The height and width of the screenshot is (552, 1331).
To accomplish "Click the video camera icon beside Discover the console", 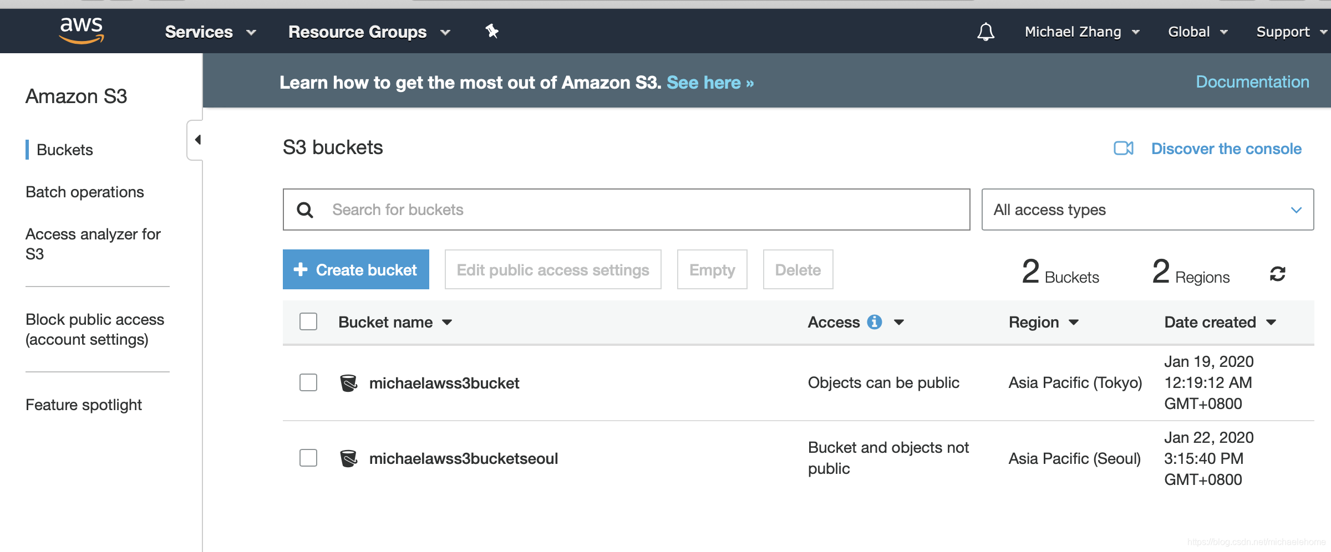I will [x=1124, y=149].
